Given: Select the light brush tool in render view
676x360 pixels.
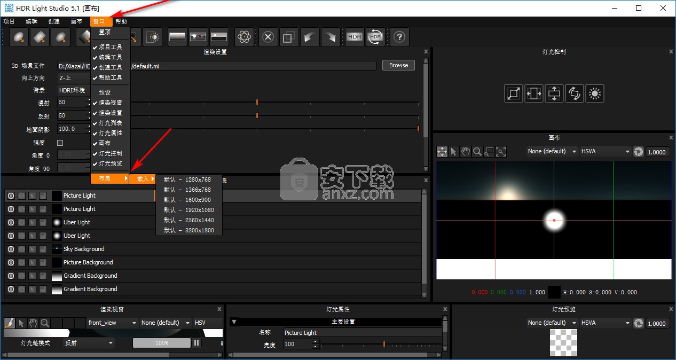Looking at the screenshot, I should tap(10, 323).
